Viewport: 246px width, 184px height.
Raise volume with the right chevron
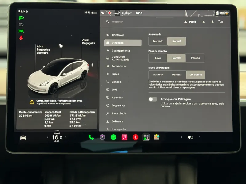pyautogui.click(x=200, y=137)
